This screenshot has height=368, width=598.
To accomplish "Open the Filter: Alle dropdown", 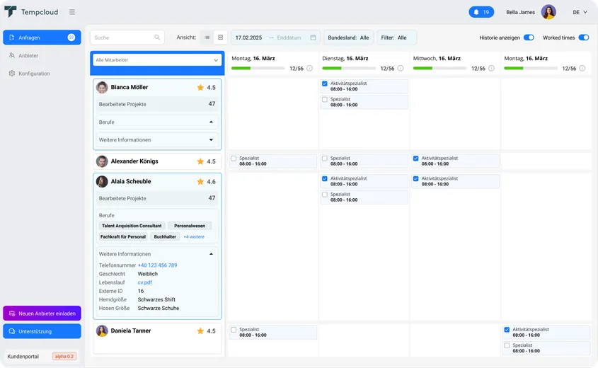I will coord(396,38).
